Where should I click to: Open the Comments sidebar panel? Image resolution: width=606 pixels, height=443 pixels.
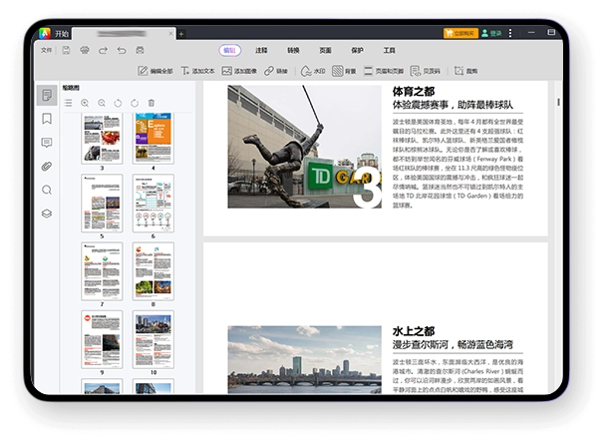(x=47, y=143)
